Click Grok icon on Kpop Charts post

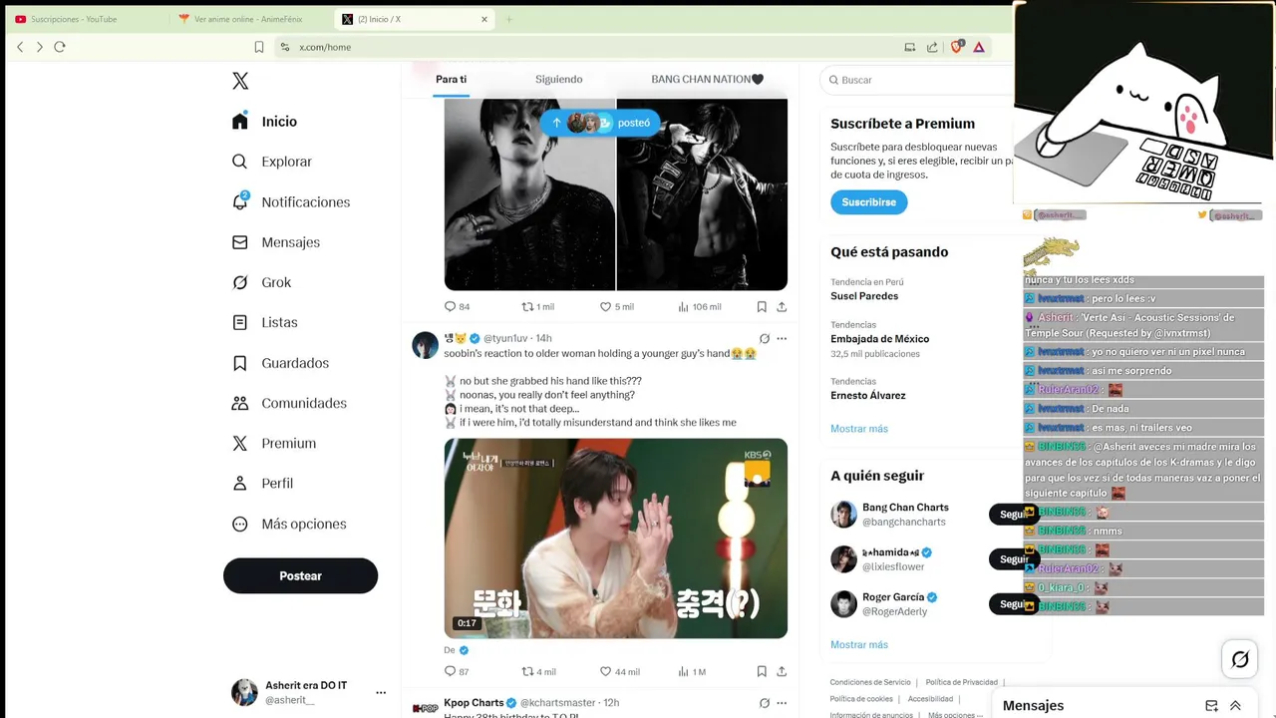coord(765,703)
